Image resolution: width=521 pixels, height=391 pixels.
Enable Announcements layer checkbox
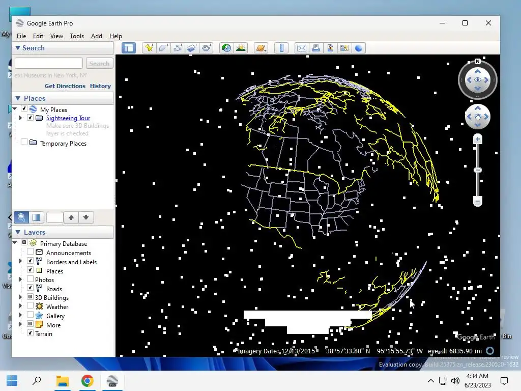pyautogui.click(x=30, y=252)
